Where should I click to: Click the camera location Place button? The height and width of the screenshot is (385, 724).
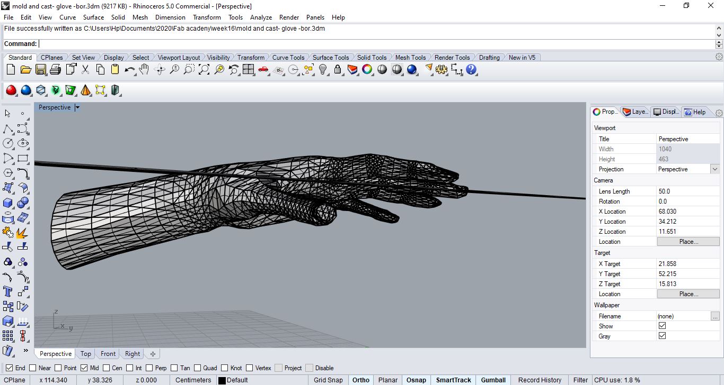[688, 242]
